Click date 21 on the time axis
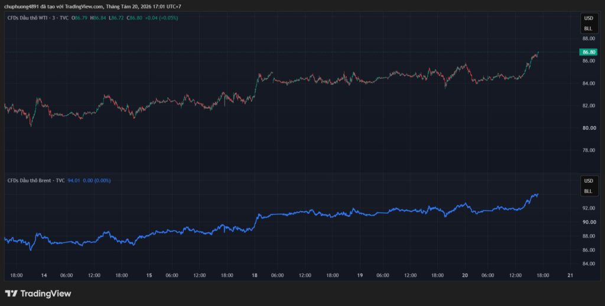The height and width of the screenshot is (306, 605). [570, 275]
